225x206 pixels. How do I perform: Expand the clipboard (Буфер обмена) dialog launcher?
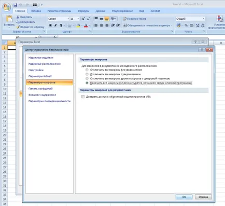pyautogui.click(x=44, y=32)
